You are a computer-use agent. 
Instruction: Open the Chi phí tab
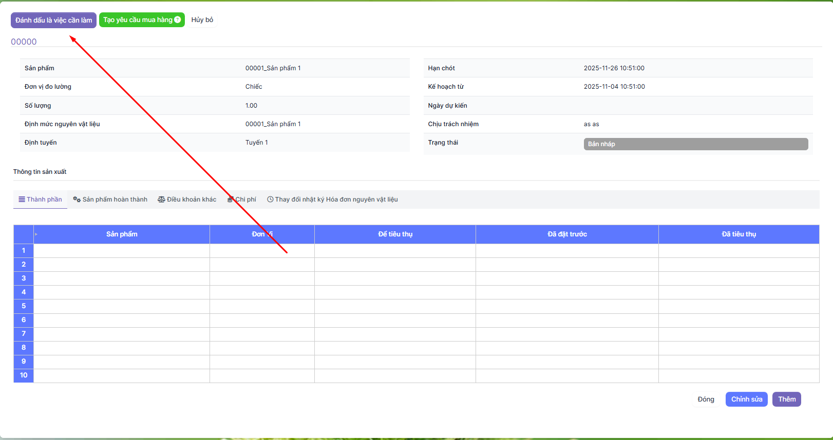click(245, 199)
